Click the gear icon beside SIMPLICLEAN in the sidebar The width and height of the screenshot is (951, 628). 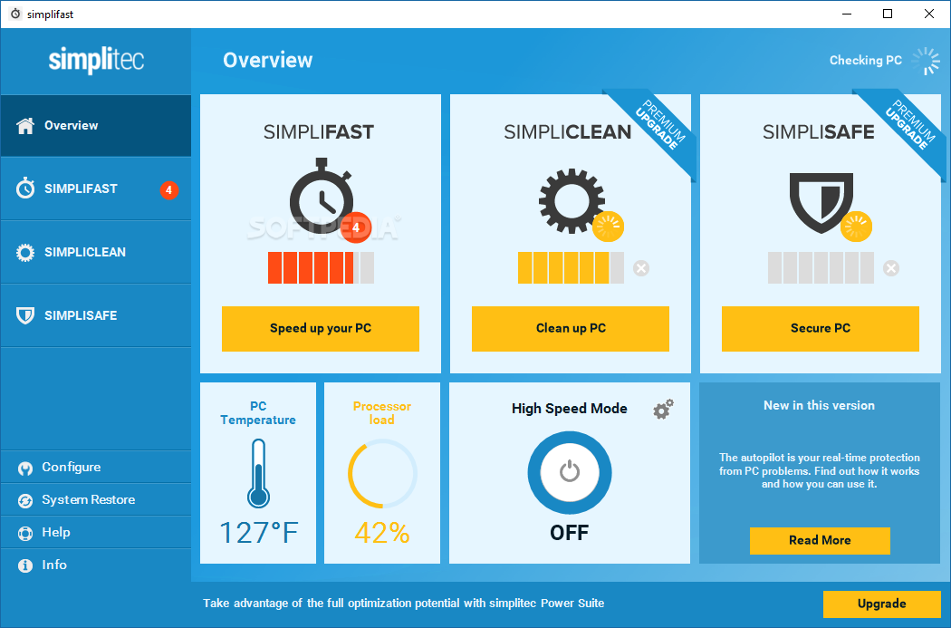25,253
